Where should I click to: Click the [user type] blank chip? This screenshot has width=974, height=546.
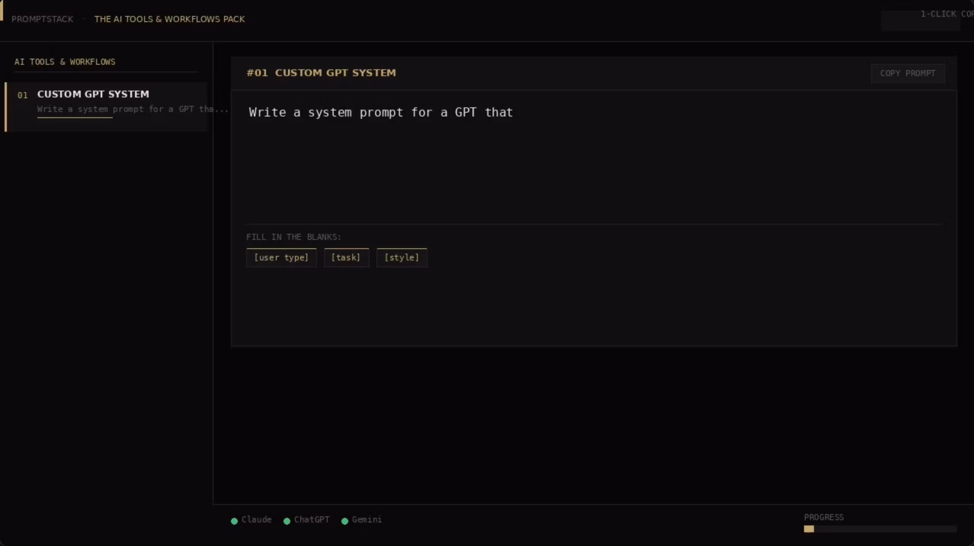pyautogui.click(x=281, y=258)
